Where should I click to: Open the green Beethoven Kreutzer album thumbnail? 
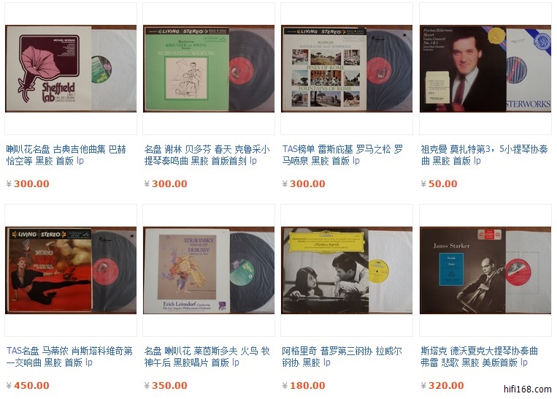(209, 69)
